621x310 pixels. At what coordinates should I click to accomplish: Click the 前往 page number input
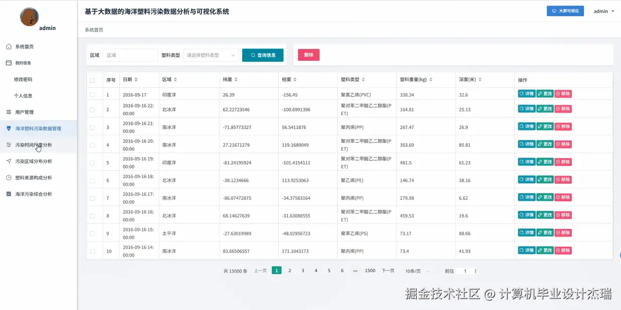point(465,271)
